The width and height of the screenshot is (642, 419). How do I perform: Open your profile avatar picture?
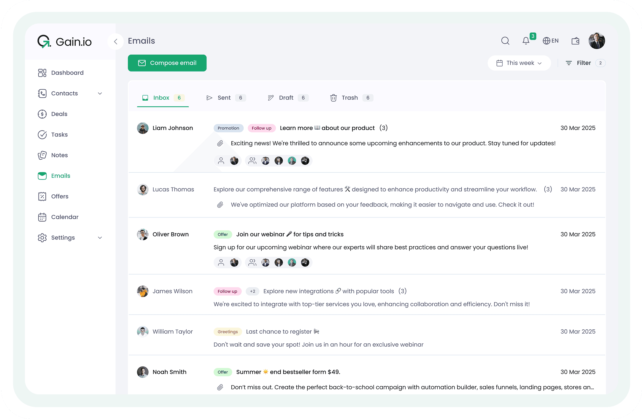coord(597,41)
